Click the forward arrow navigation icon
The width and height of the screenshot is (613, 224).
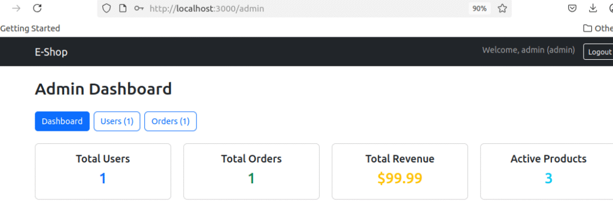(x=16, y=8)
